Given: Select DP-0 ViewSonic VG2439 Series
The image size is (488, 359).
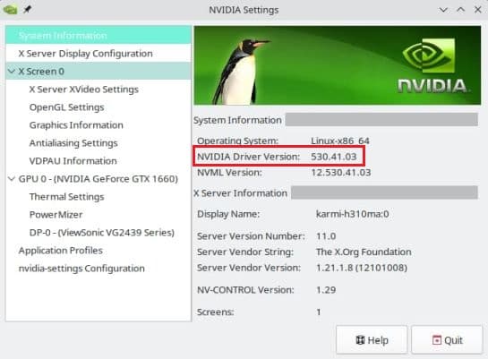Looking at the screenshot, I should click(x=102, y=233).
